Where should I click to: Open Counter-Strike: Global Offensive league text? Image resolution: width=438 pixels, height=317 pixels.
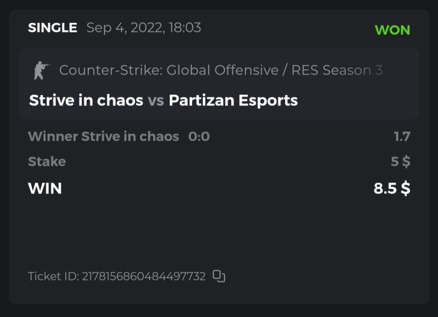pyautogui.click(x=169, y=70)
